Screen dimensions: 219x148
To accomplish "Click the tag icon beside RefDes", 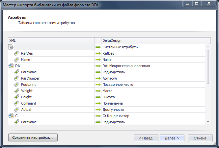I will [x=16, y=53].
